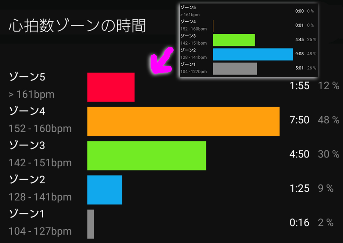Click the 9:08 time in inset chart
Viewport: 343px width, 243px height.
(x=299, y=54)
